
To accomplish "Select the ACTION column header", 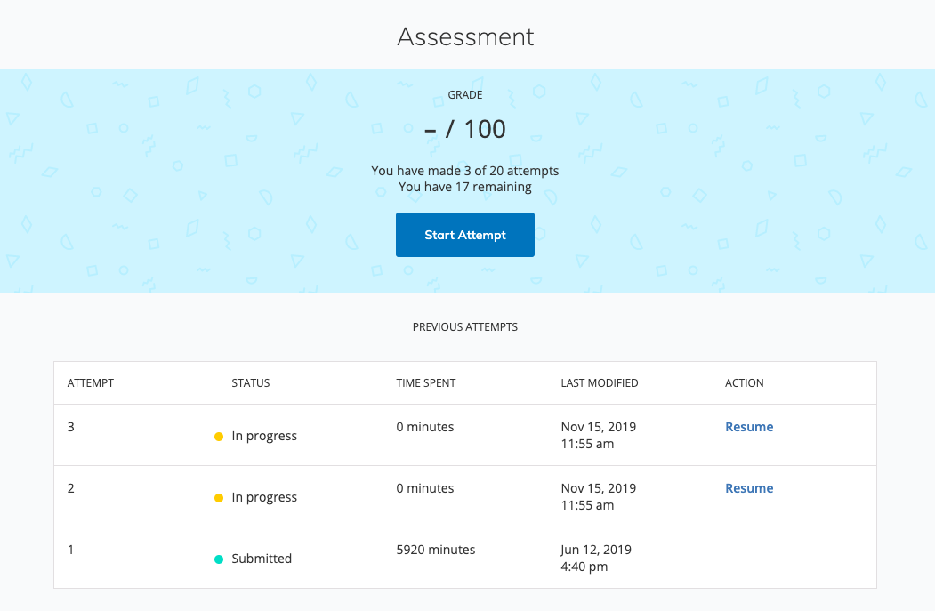I will click(x=745, y=383).
